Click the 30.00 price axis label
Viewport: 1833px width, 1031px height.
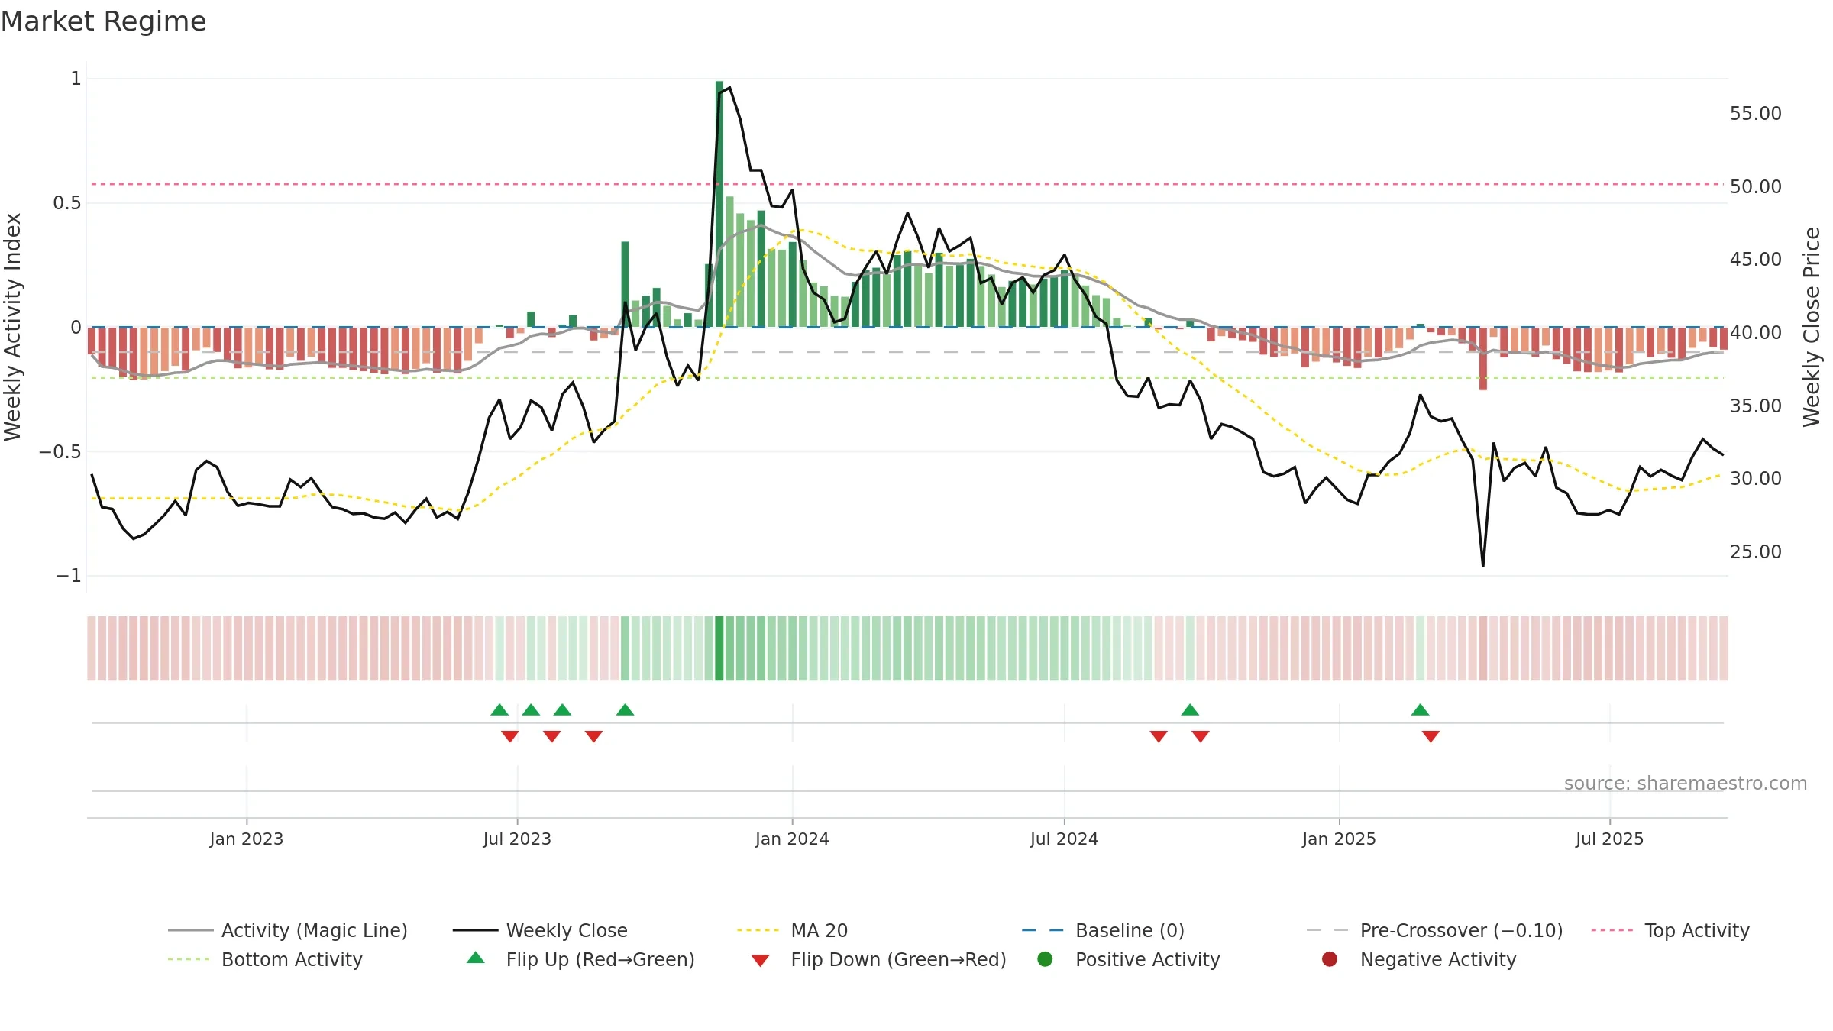coord(1756,479)
